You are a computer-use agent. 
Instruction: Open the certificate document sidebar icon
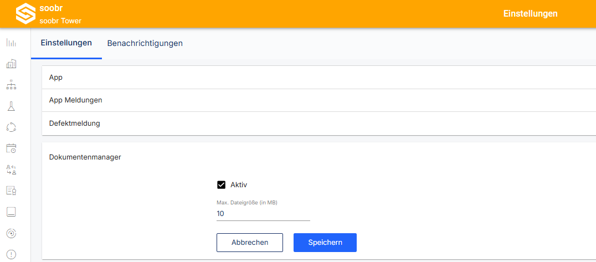click(12, 191)
